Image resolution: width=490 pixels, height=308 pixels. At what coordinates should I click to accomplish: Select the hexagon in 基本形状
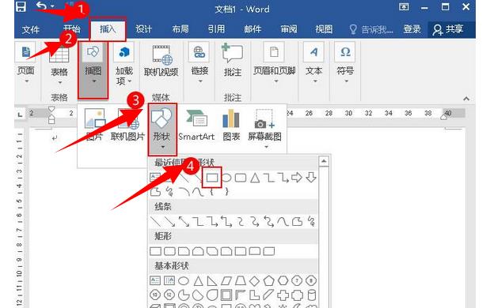283,281
